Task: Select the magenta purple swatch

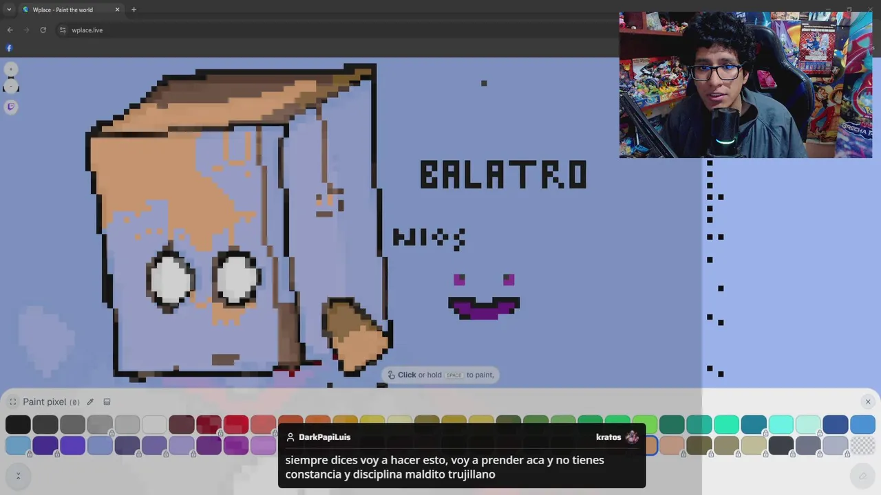Action: pos(236,445)
